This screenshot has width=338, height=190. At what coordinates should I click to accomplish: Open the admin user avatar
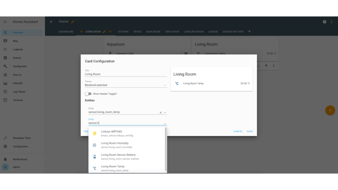[5, 167]
